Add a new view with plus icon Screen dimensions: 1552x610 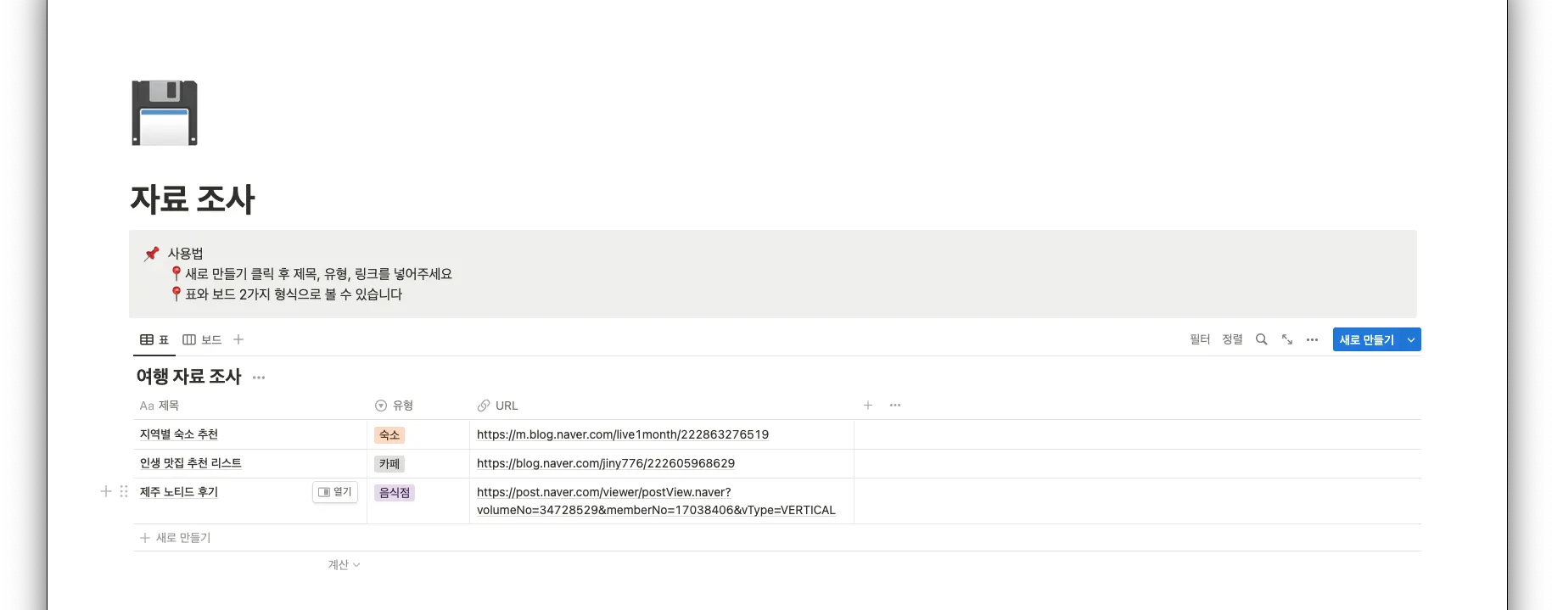pos(238,339)
